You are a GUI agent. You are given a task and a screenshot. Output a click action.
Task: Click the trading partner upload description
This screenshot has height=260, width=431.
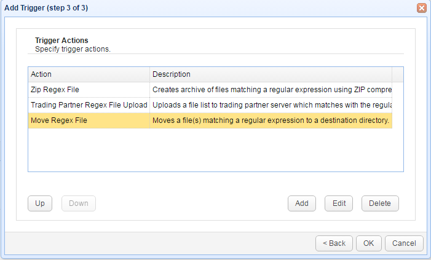tap(271, 105)
